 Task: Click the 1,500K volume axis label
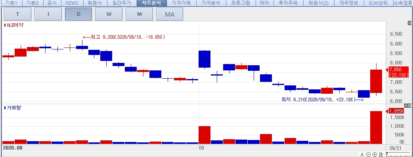(397, 117)
